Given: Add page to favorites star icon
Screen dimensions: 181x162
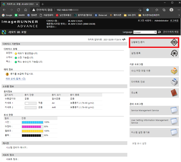Looking at the screenshot, I should tap(140, 10).
